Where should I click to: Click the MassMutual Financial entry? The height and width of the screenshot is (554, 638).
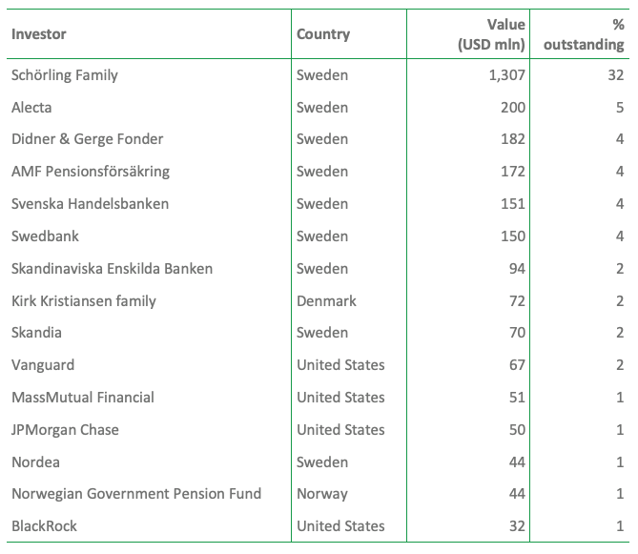coord(83,398)
